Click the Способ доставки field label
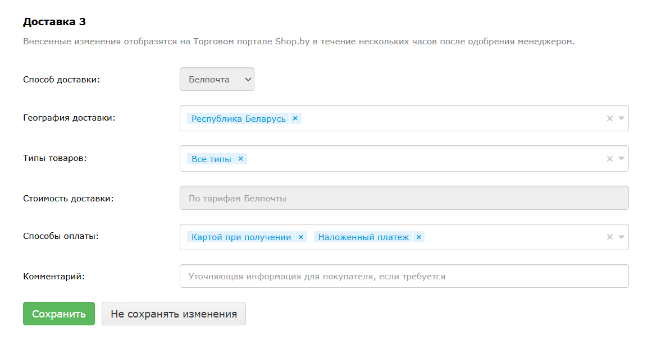This screenshot has height=359, width=652. (61, 80)
